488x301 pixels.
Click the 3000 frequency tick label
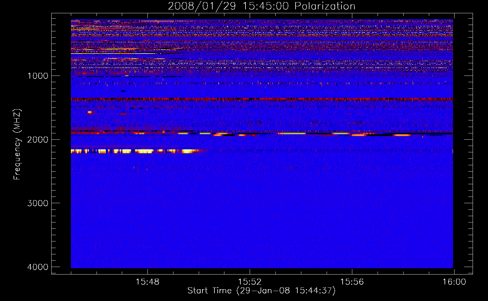point(38,203)
